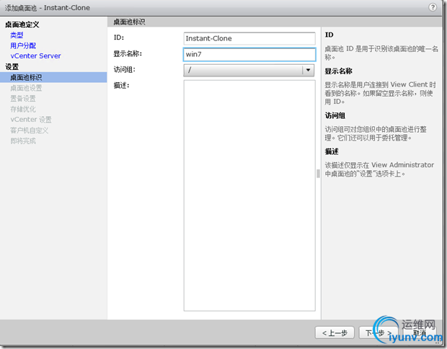The image size is (447, 349).
Task: Go to 用户分配 step
Action: coord(23,45)
